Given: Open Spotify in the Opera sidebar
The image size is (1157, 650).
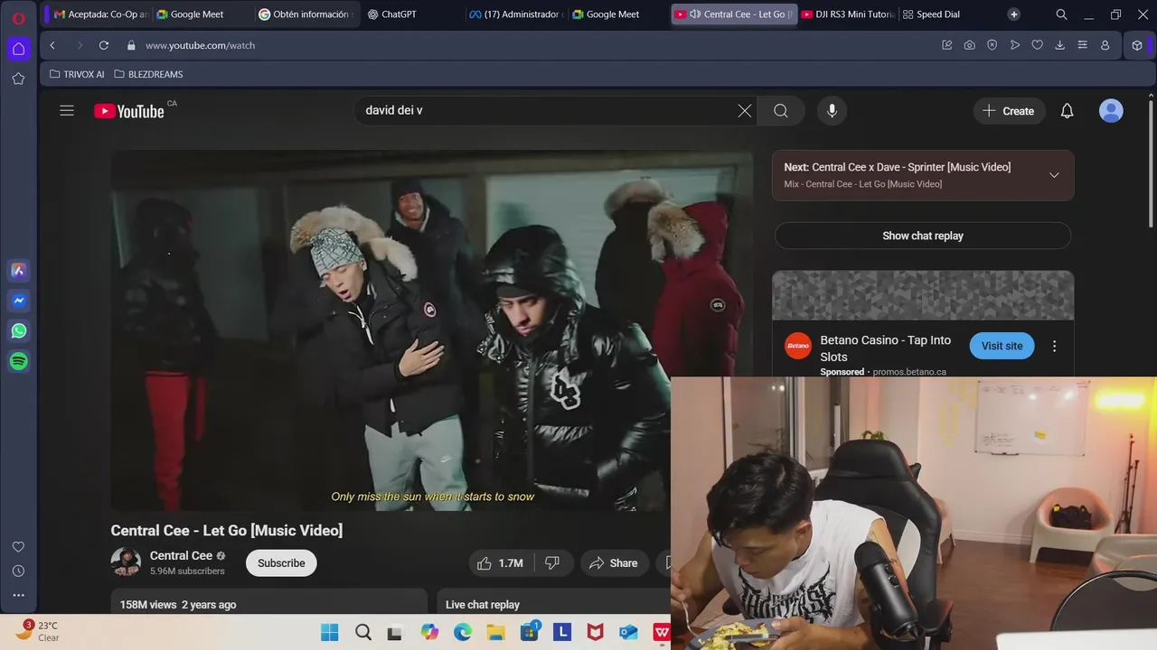Looking at the screenshot, I should 18,361.
